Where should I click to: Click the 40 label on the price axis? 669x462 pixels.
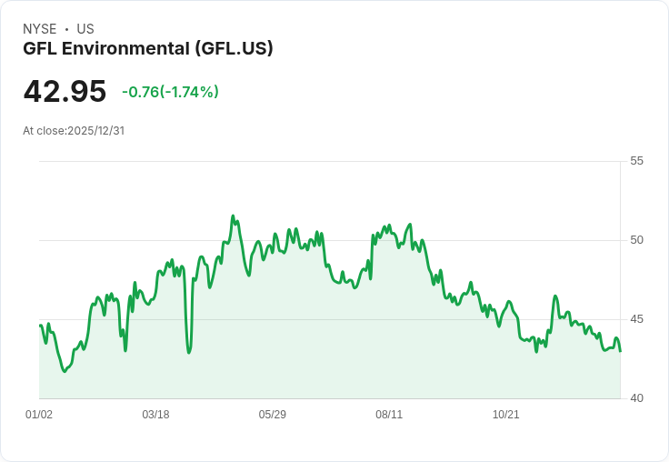tap(636, 398)
